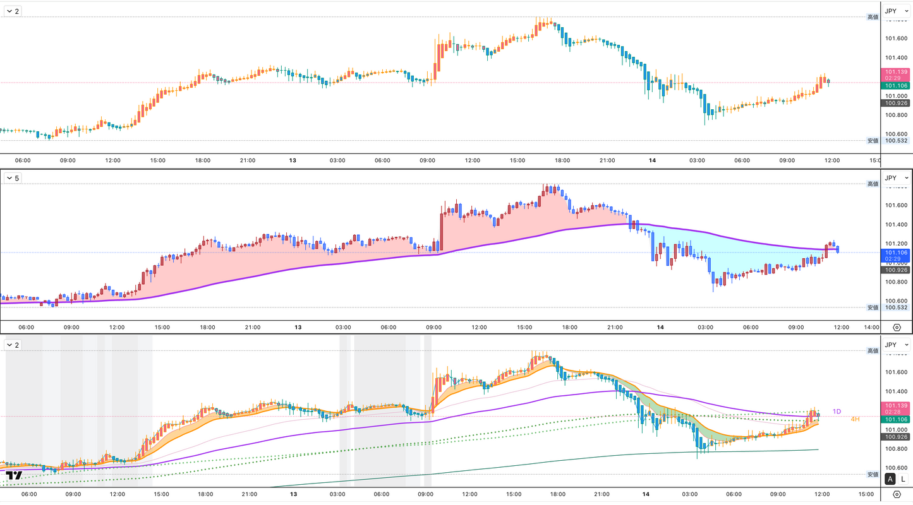Click the 安値 label in the middle chart
The height and width of the screenshot is (505, 913).
[x=873, y=307]
